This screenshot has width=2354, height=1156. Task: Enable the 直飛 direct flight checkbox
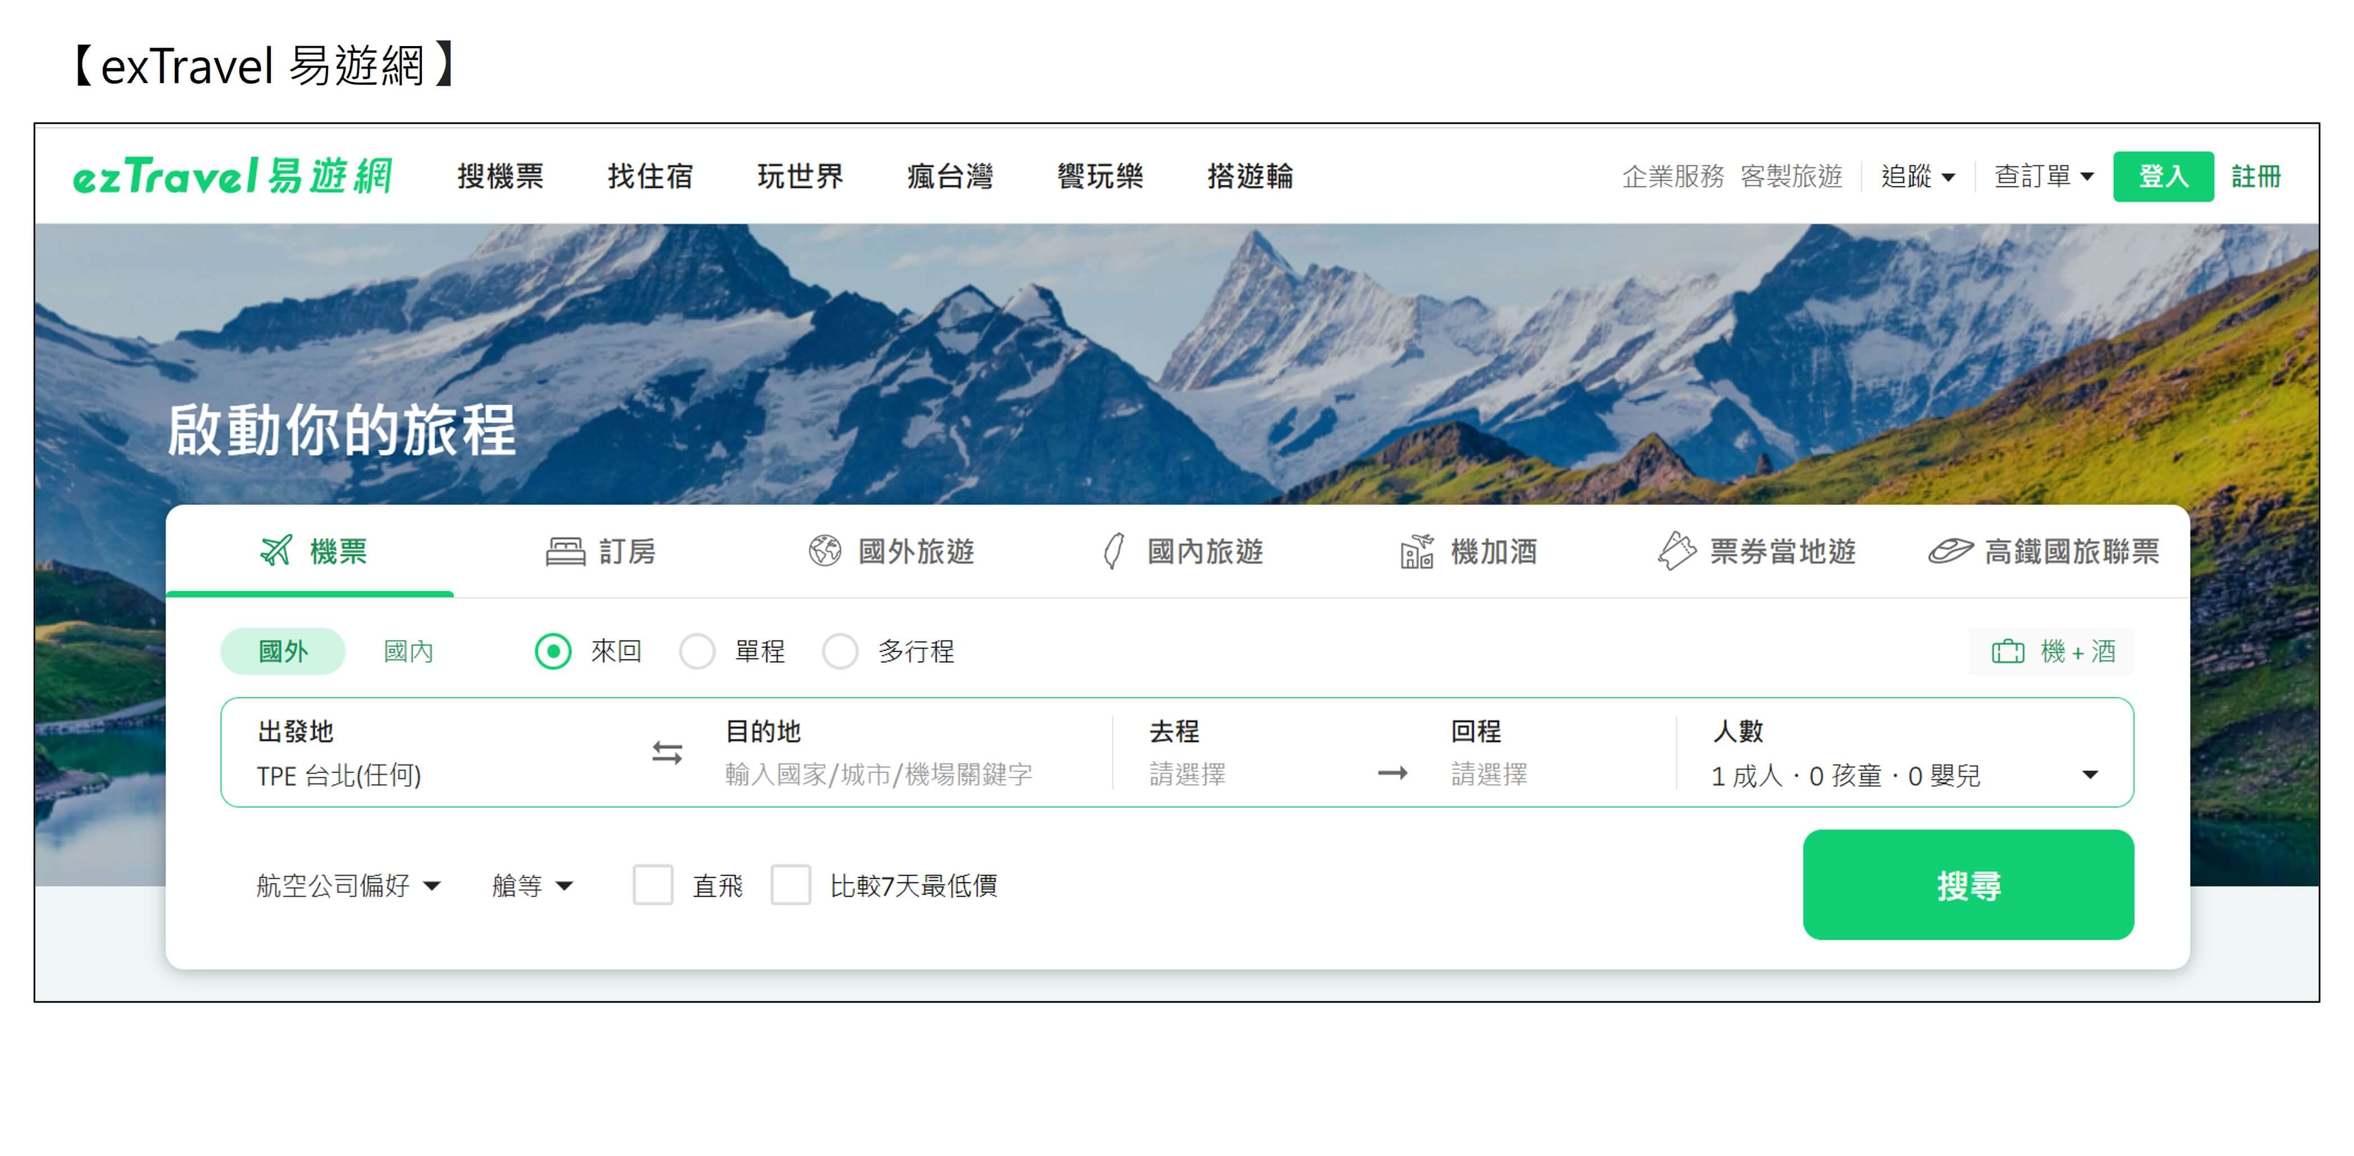(x=652, y=885)
